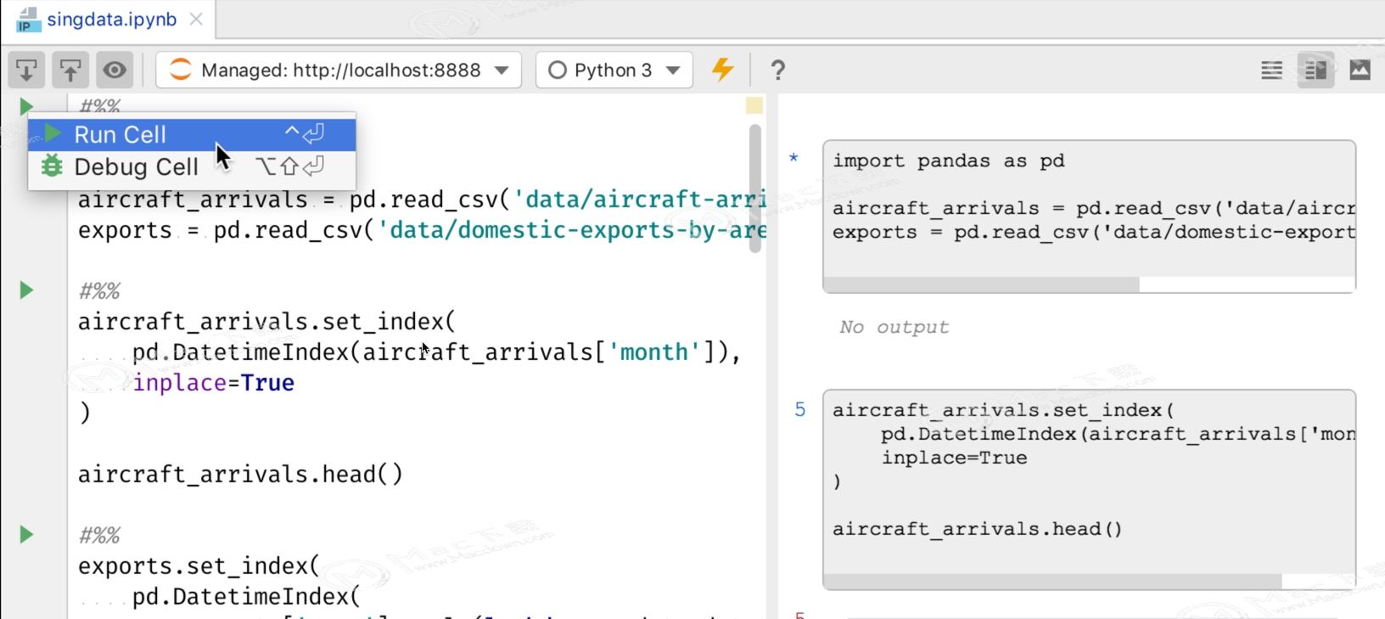Choose Run Cell from the popup menu
1385x619 pixels.
192,134
